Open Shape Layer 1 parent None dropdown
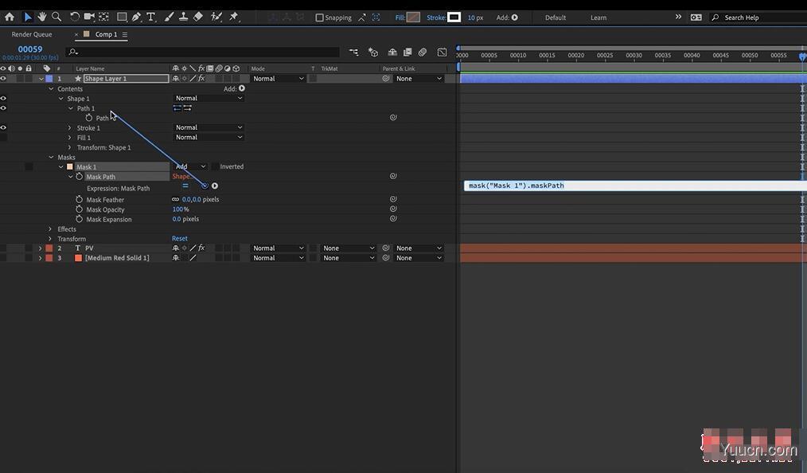Screen dimensions: 807x473 419,79
